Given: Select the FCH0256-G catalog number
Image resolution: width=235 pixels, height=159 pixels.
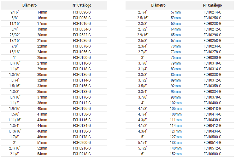Looking at the screenshot, I should click(212, 18).
